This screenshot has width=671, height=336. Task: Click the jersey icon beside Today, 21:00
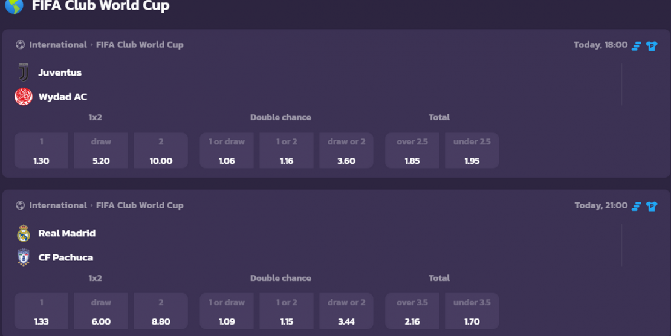[652, 206]
